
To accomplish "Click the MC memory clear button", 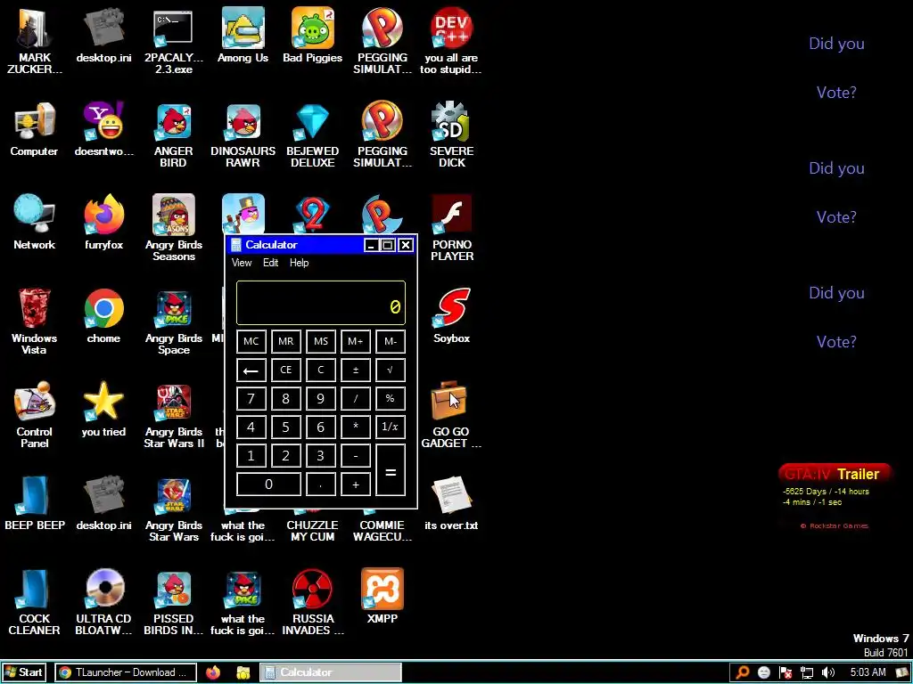I will coord(251,341).
